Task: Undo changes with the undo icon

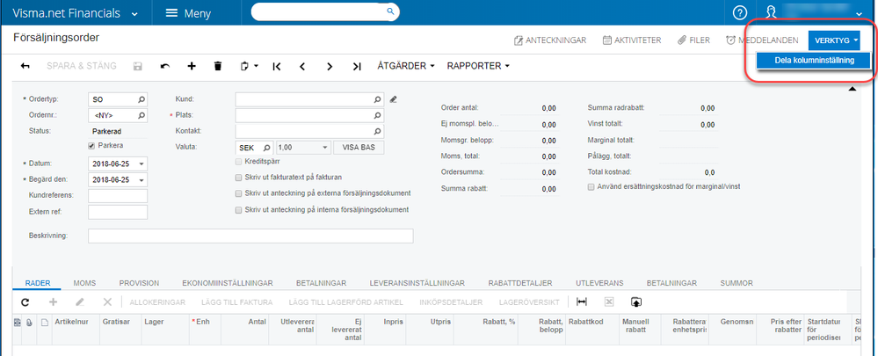Action: [x=164, y=66]
